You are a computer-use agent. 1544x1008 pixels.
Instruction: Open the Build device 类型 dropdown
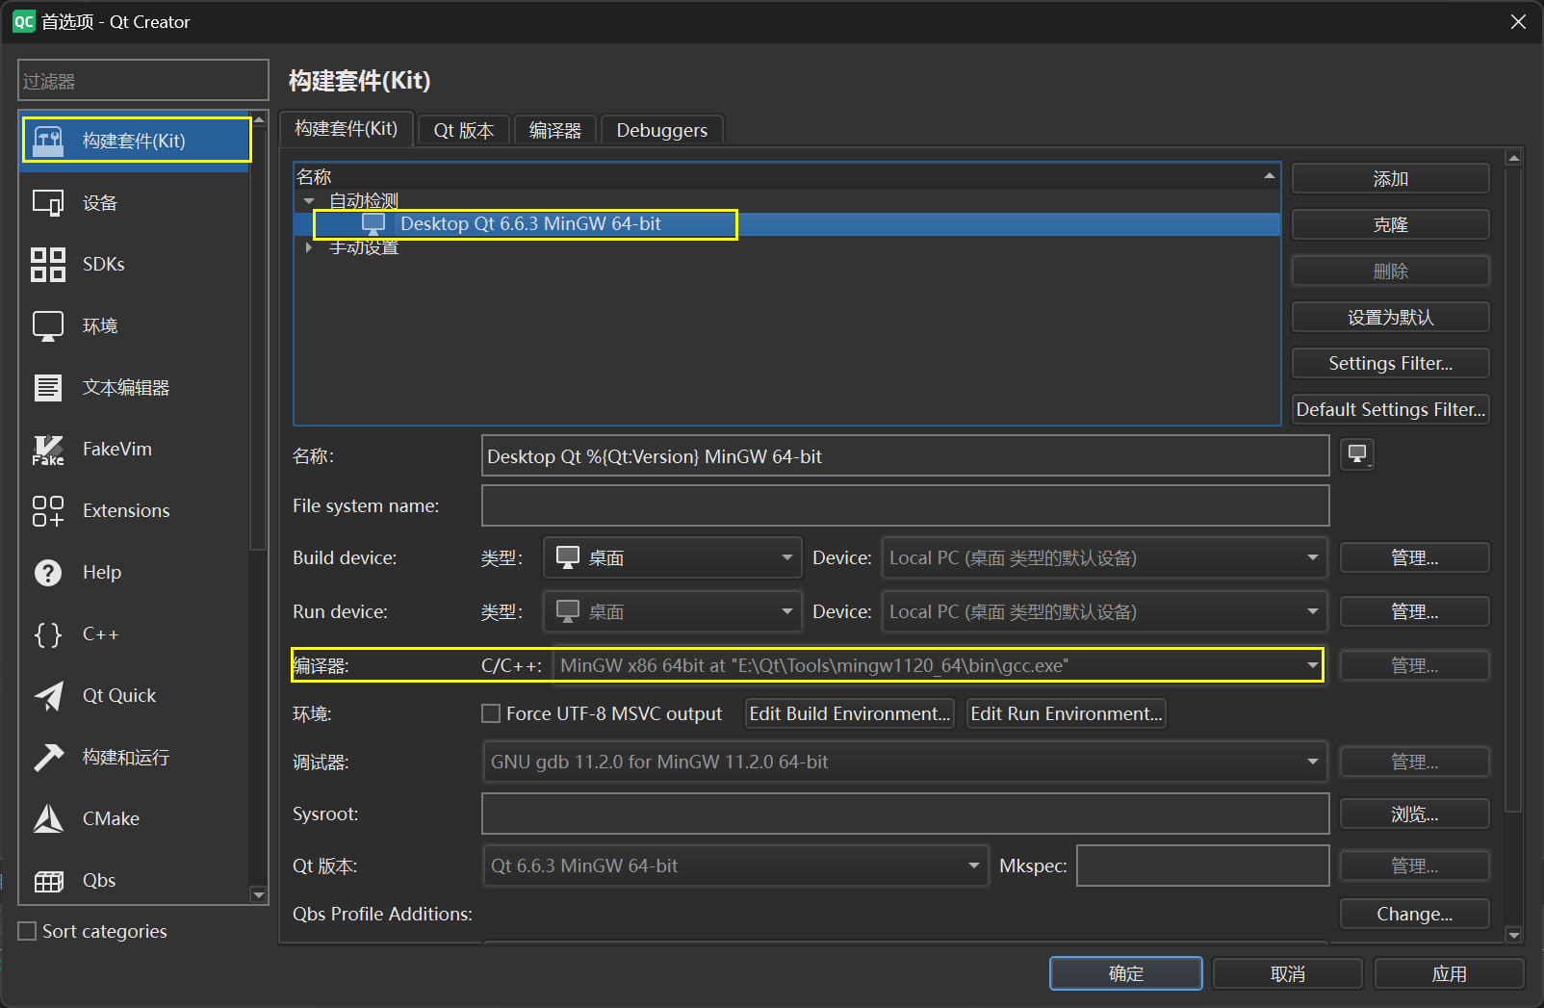(672, 557)
